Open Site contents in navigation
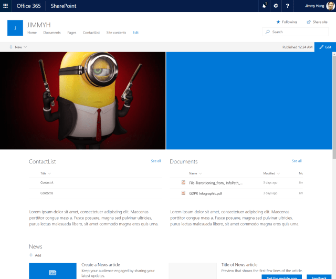This screenshot has height=279, width=336. pos(116,33)
